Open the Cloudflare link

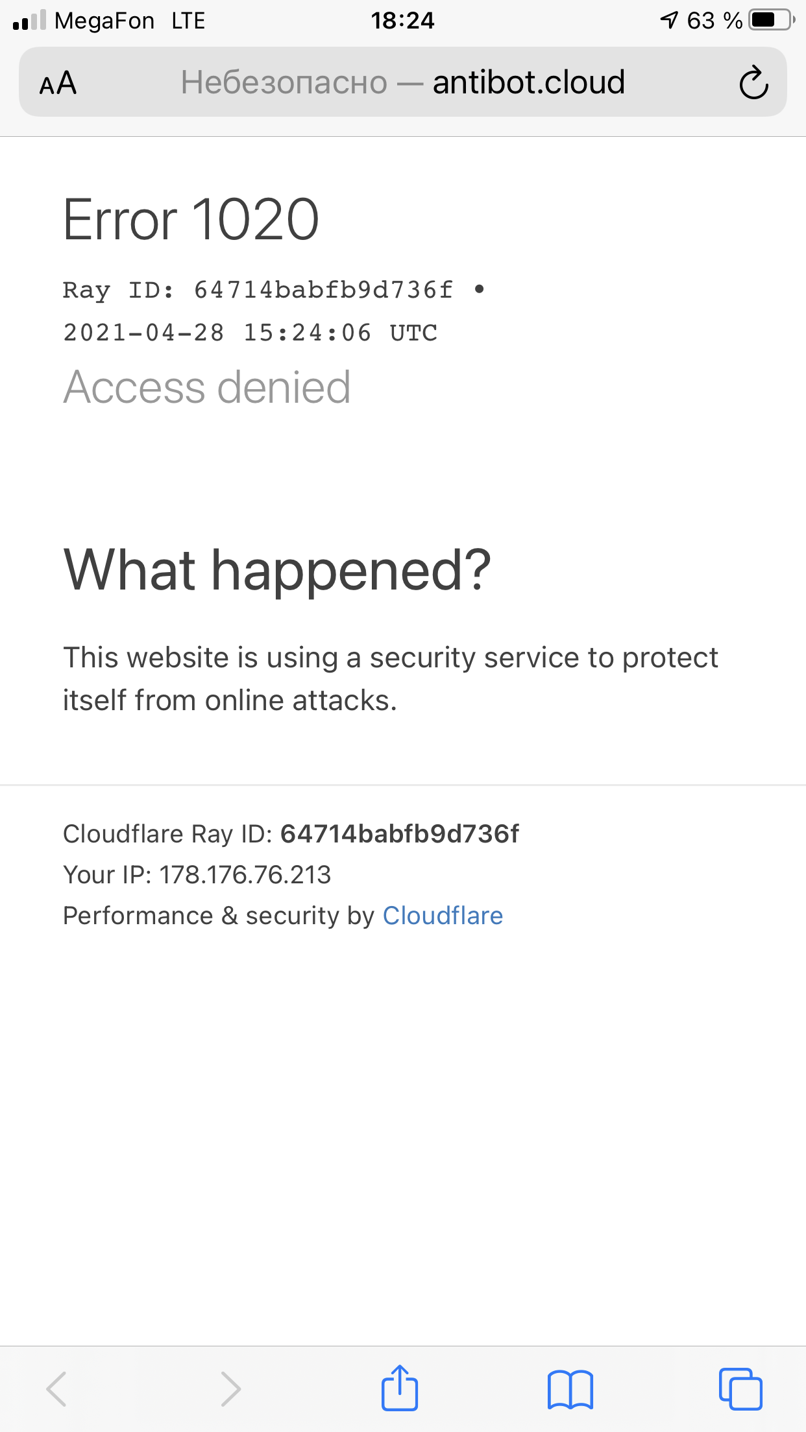pyautogui.click(x=443, y=916)
